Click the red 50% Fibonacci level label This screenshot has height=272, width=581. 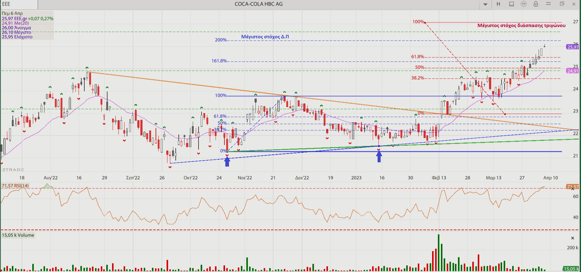pyautogui.click(x=420, y=67)
